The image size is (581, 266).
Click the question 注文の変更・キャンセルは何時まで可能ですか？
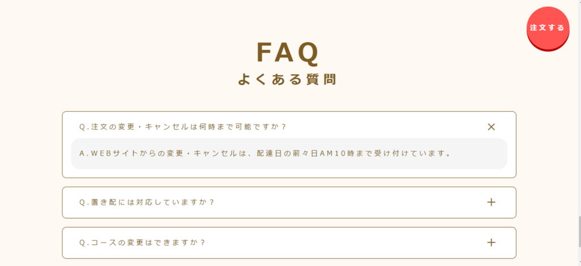click(183, 127)
